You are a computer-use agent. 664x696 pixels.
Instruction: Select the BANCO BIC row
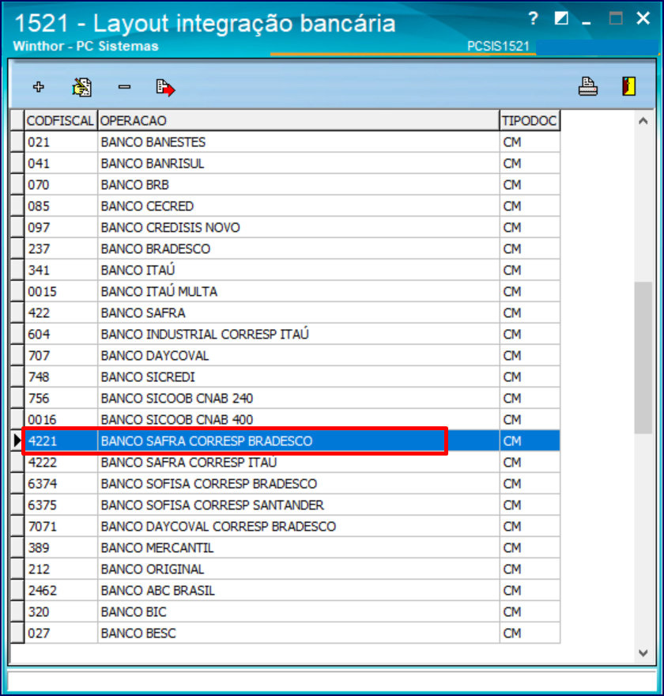[x=285, y=611]
